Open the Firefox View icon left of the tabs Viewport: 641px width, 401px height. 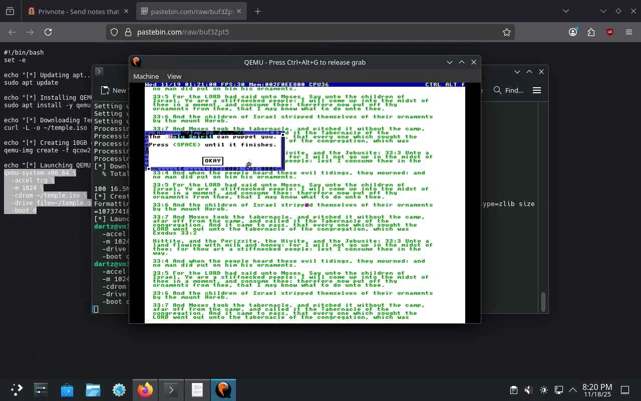pyautogui.click(x=10, y=11)
